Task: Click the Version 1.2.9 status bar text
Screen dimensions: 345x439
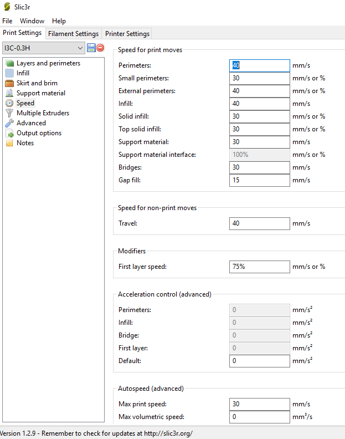Action: click(96, 433)
